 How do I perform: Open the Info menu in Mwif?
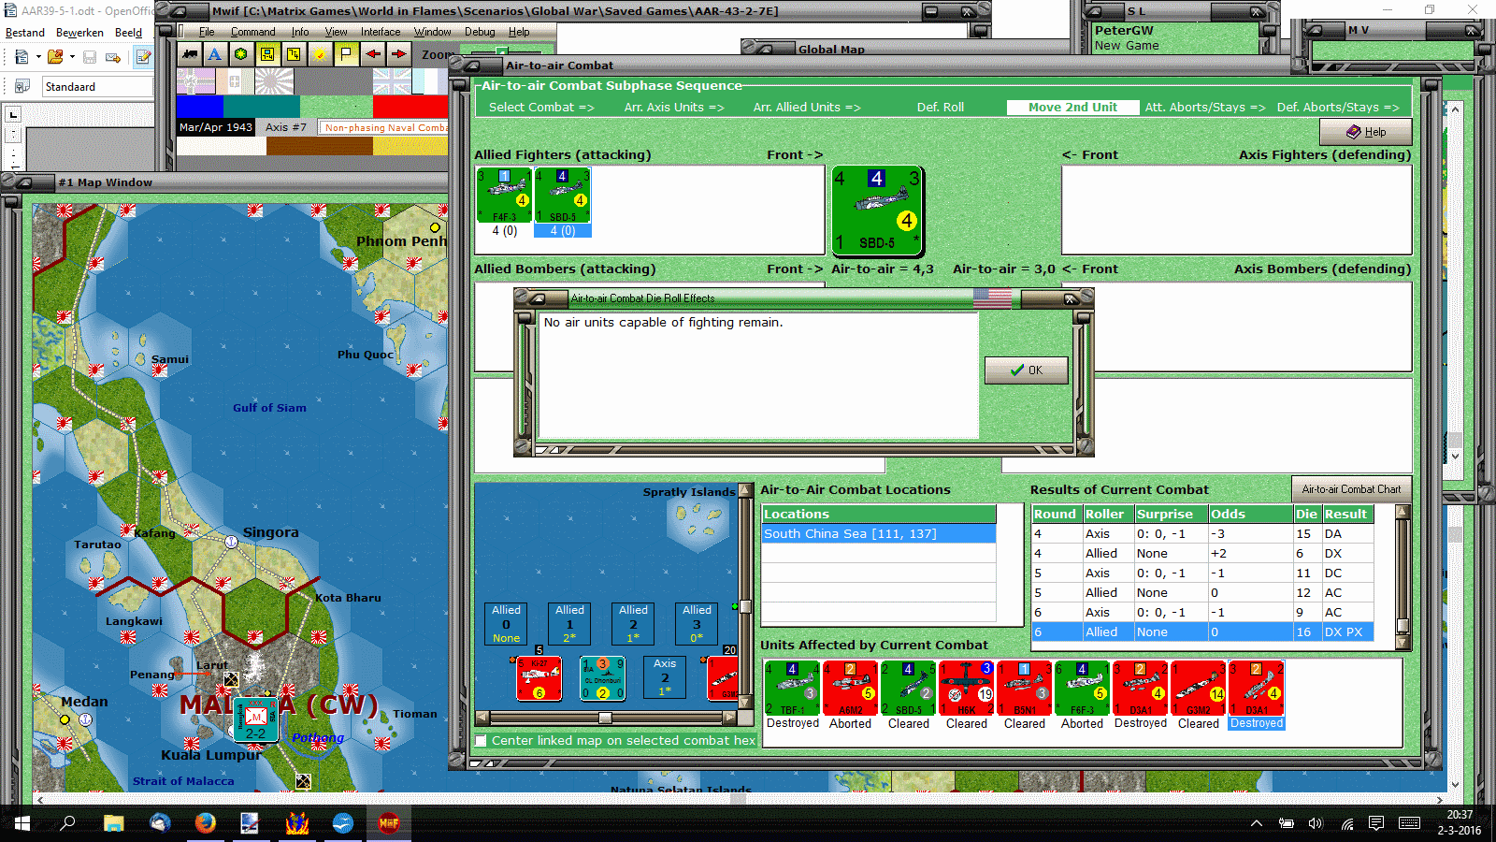[x=300, y=32]
